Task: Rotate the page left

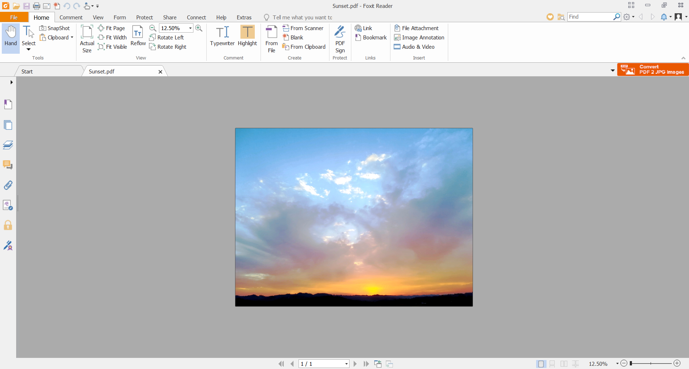Action: click(x=167, y=38)
